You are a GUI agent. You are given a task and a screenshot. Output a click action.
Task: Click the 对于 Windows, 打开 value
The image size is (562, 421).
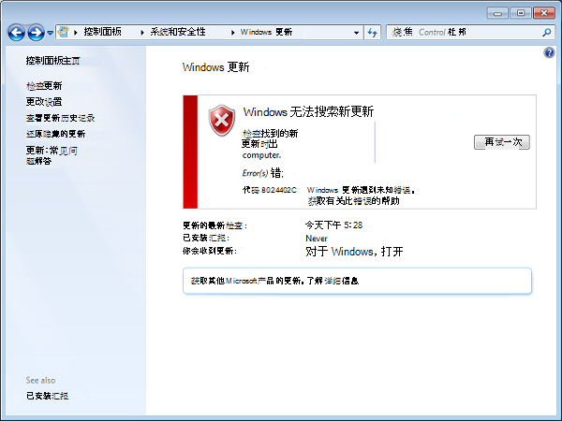(x=354, y=252)
